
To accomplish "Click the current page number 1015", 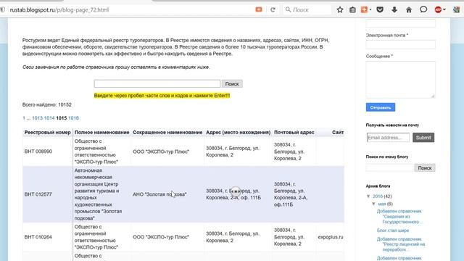I will click(61, 118).
